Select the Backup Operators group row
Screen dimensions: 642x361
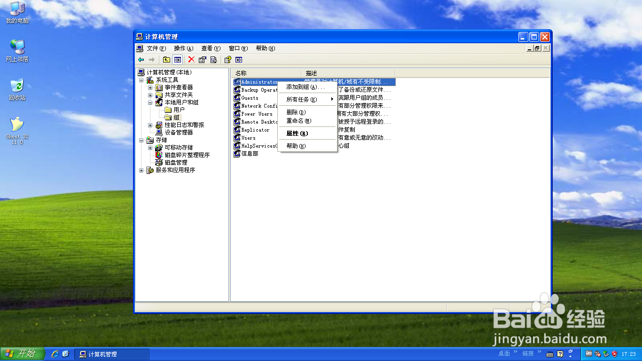[x=256, y=90]
